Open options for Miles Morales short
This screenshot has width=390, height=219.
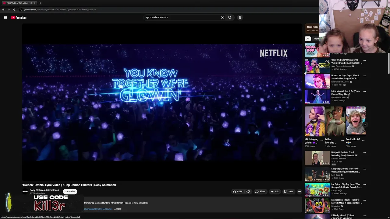(x=342, y=140)
